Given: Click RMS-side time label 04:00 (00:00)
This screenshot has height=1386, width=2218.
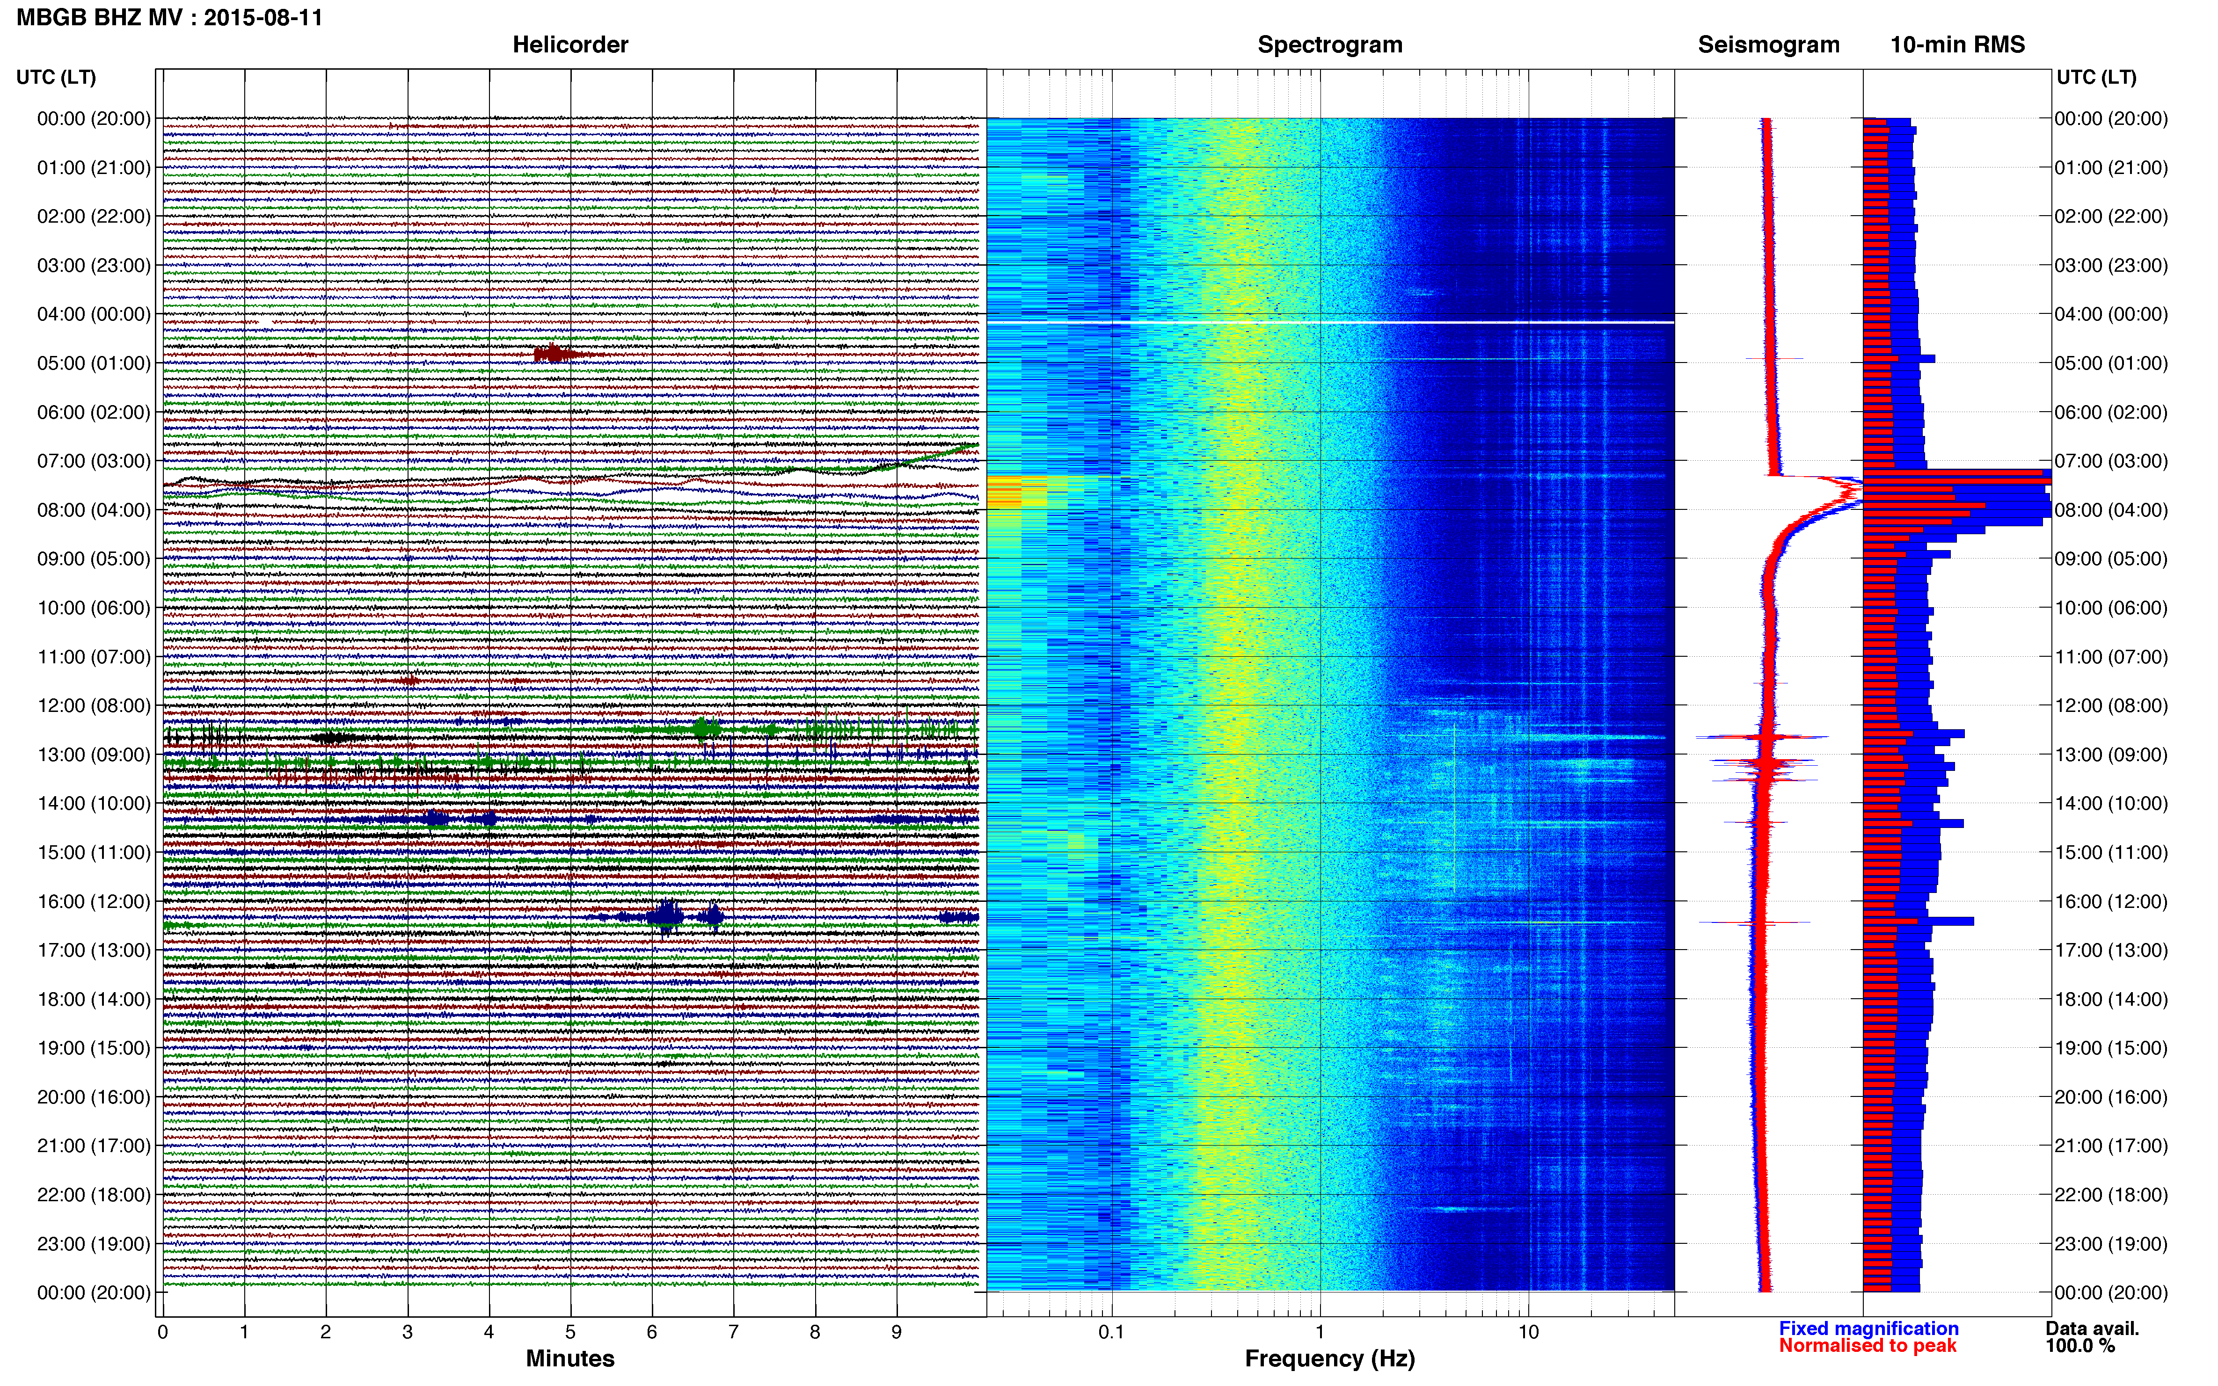Looking at the screenshot, I should tap(2111, 314).
